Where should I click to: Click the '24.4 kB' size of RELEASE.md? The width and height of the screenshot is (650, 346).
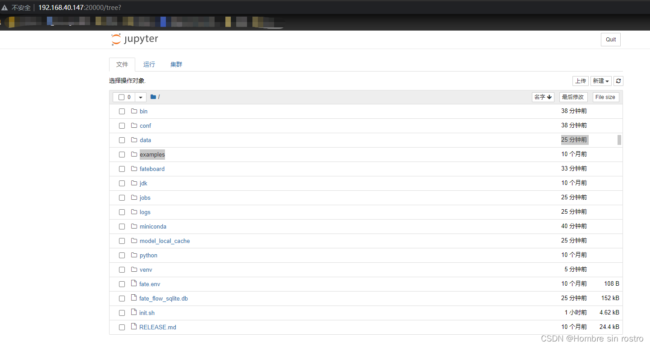[x=609, y=327]
